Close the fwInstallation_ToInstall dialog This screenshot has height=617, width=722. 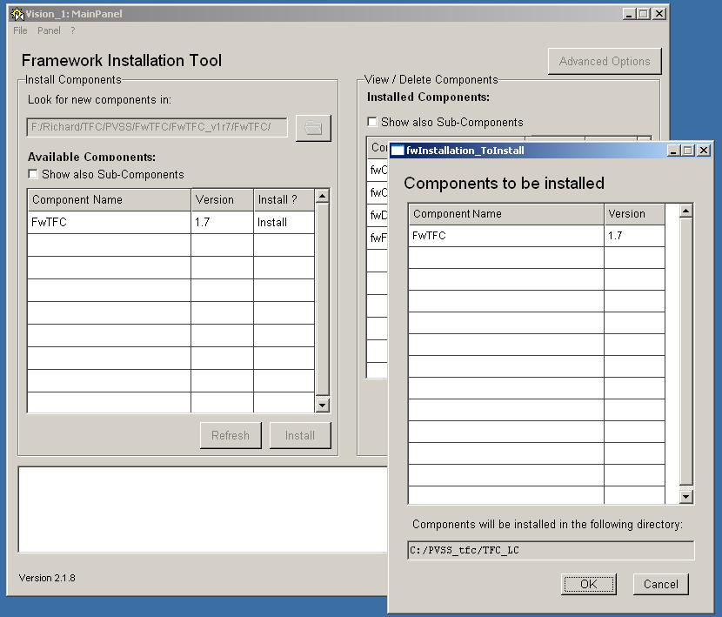pos(704,151)
